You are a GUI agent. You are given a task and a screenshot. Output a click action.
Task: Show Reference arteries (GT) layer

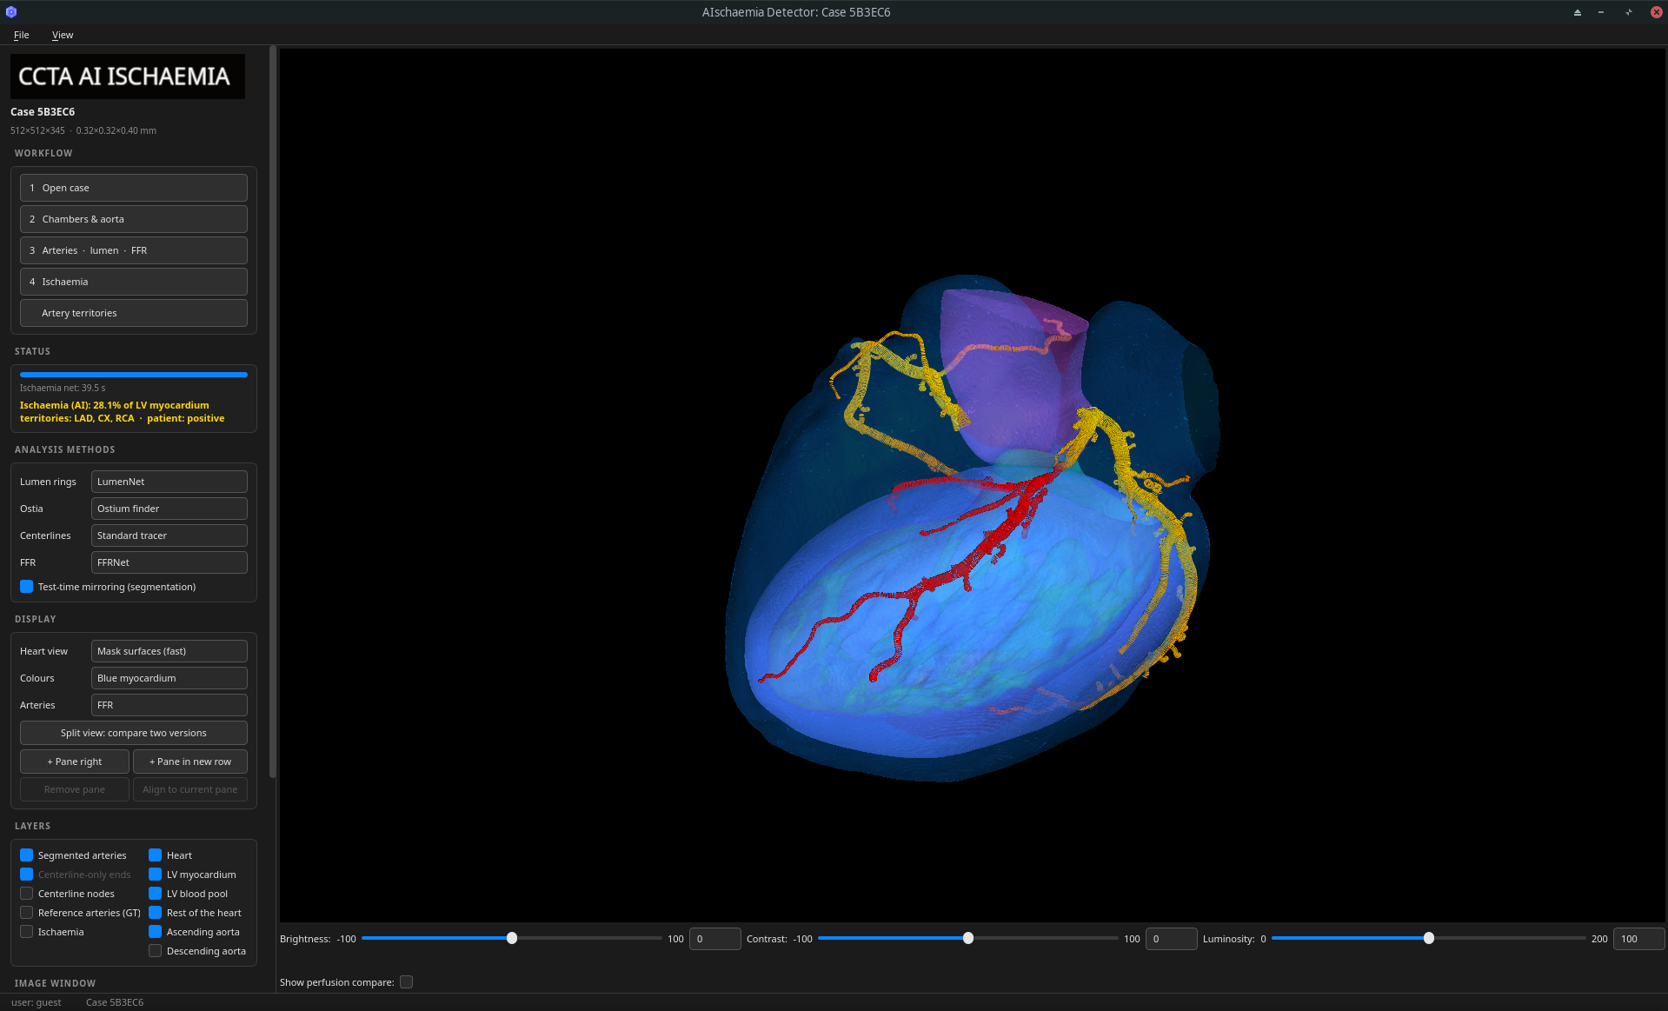(x=27, y=913)
